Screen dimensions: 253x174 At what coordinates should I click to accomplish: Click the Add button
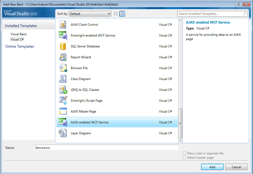[x=212, y=167]
